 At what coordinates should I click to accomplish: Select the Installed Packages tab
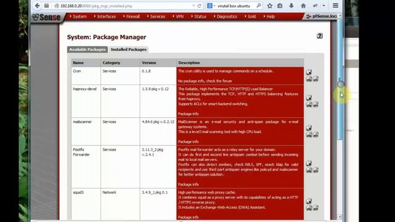pos(128,49)
